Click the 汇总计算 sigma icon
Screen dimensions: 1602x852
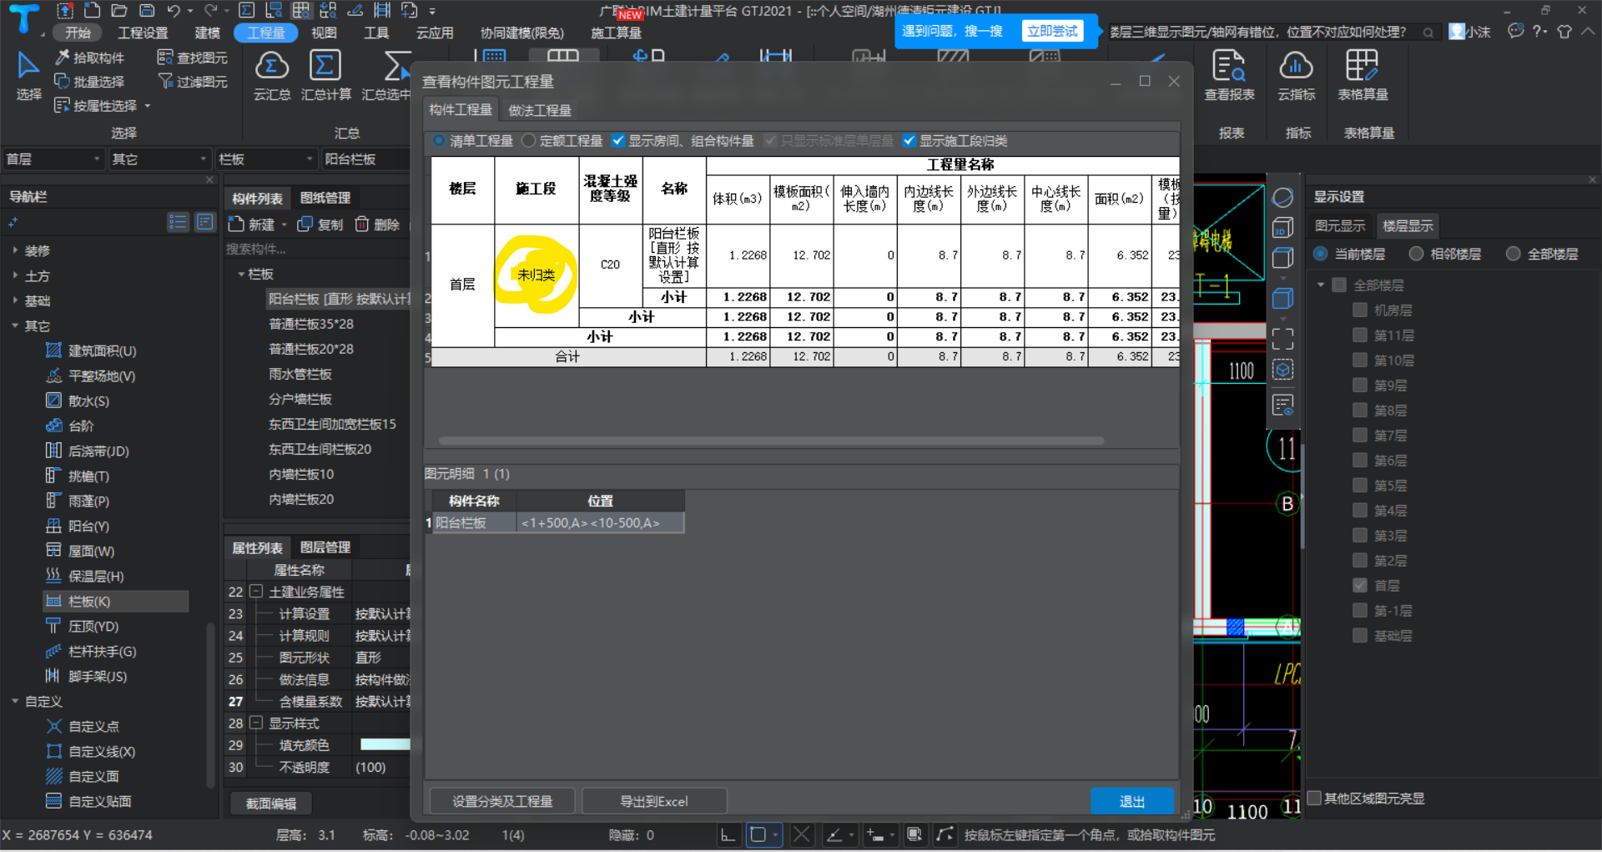(x=325, y=66)
